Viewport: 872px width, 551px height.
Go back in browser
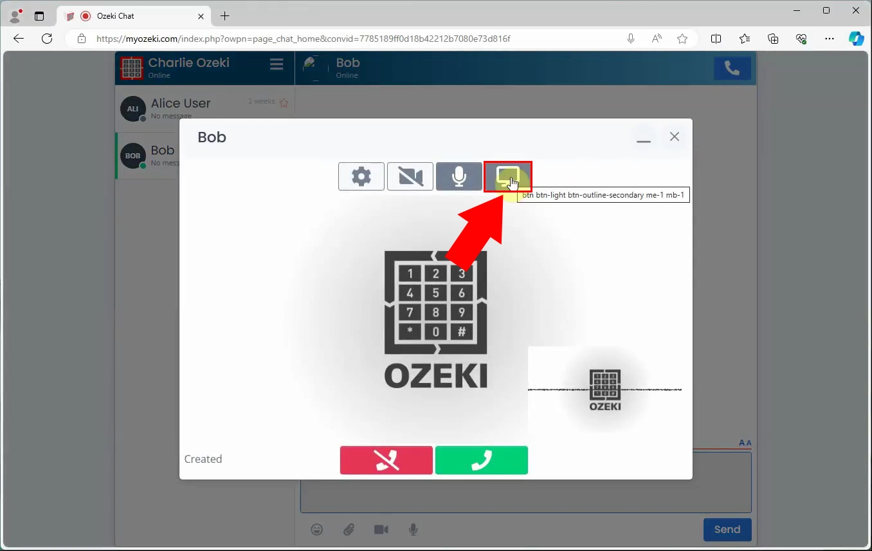[19, 39]
